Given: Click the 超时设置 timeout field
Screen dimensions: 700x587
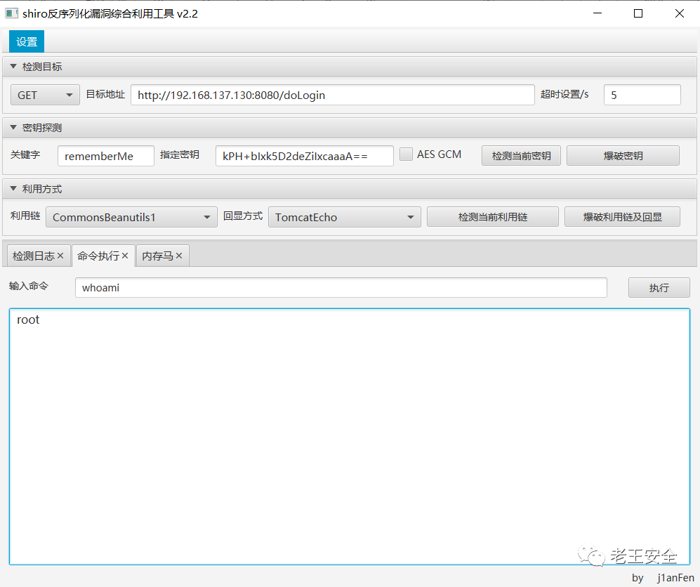Looking at the screenshot, I should pos(642,95).
